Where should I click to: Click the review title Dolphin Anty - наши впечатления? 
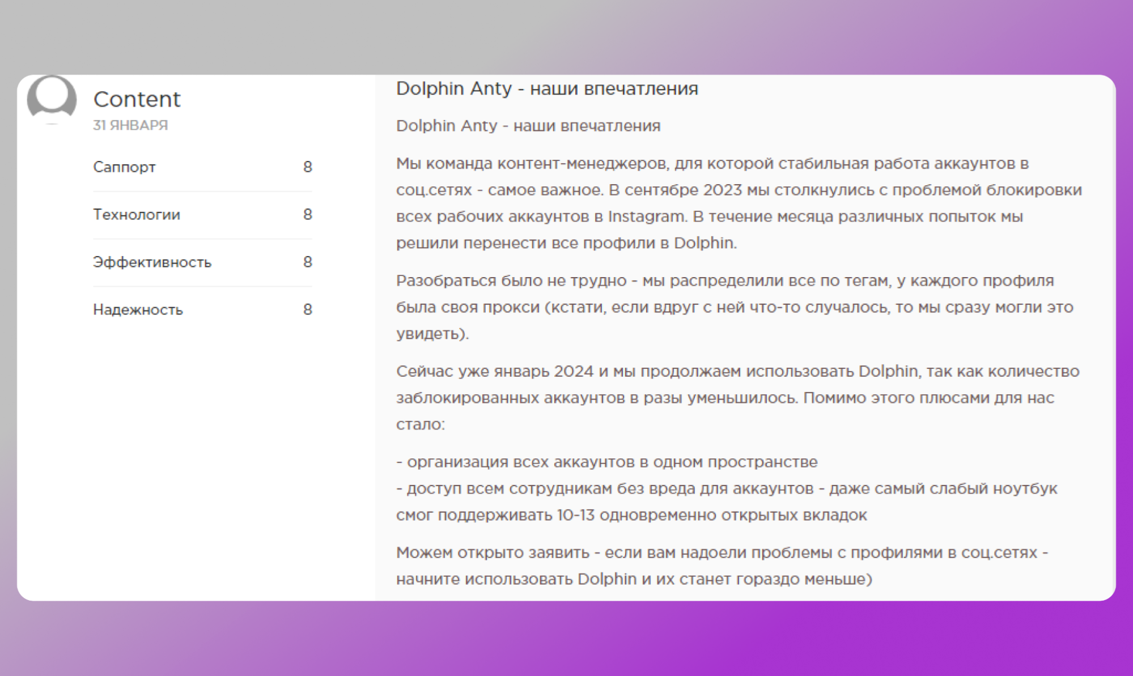[x=547, y=88]
